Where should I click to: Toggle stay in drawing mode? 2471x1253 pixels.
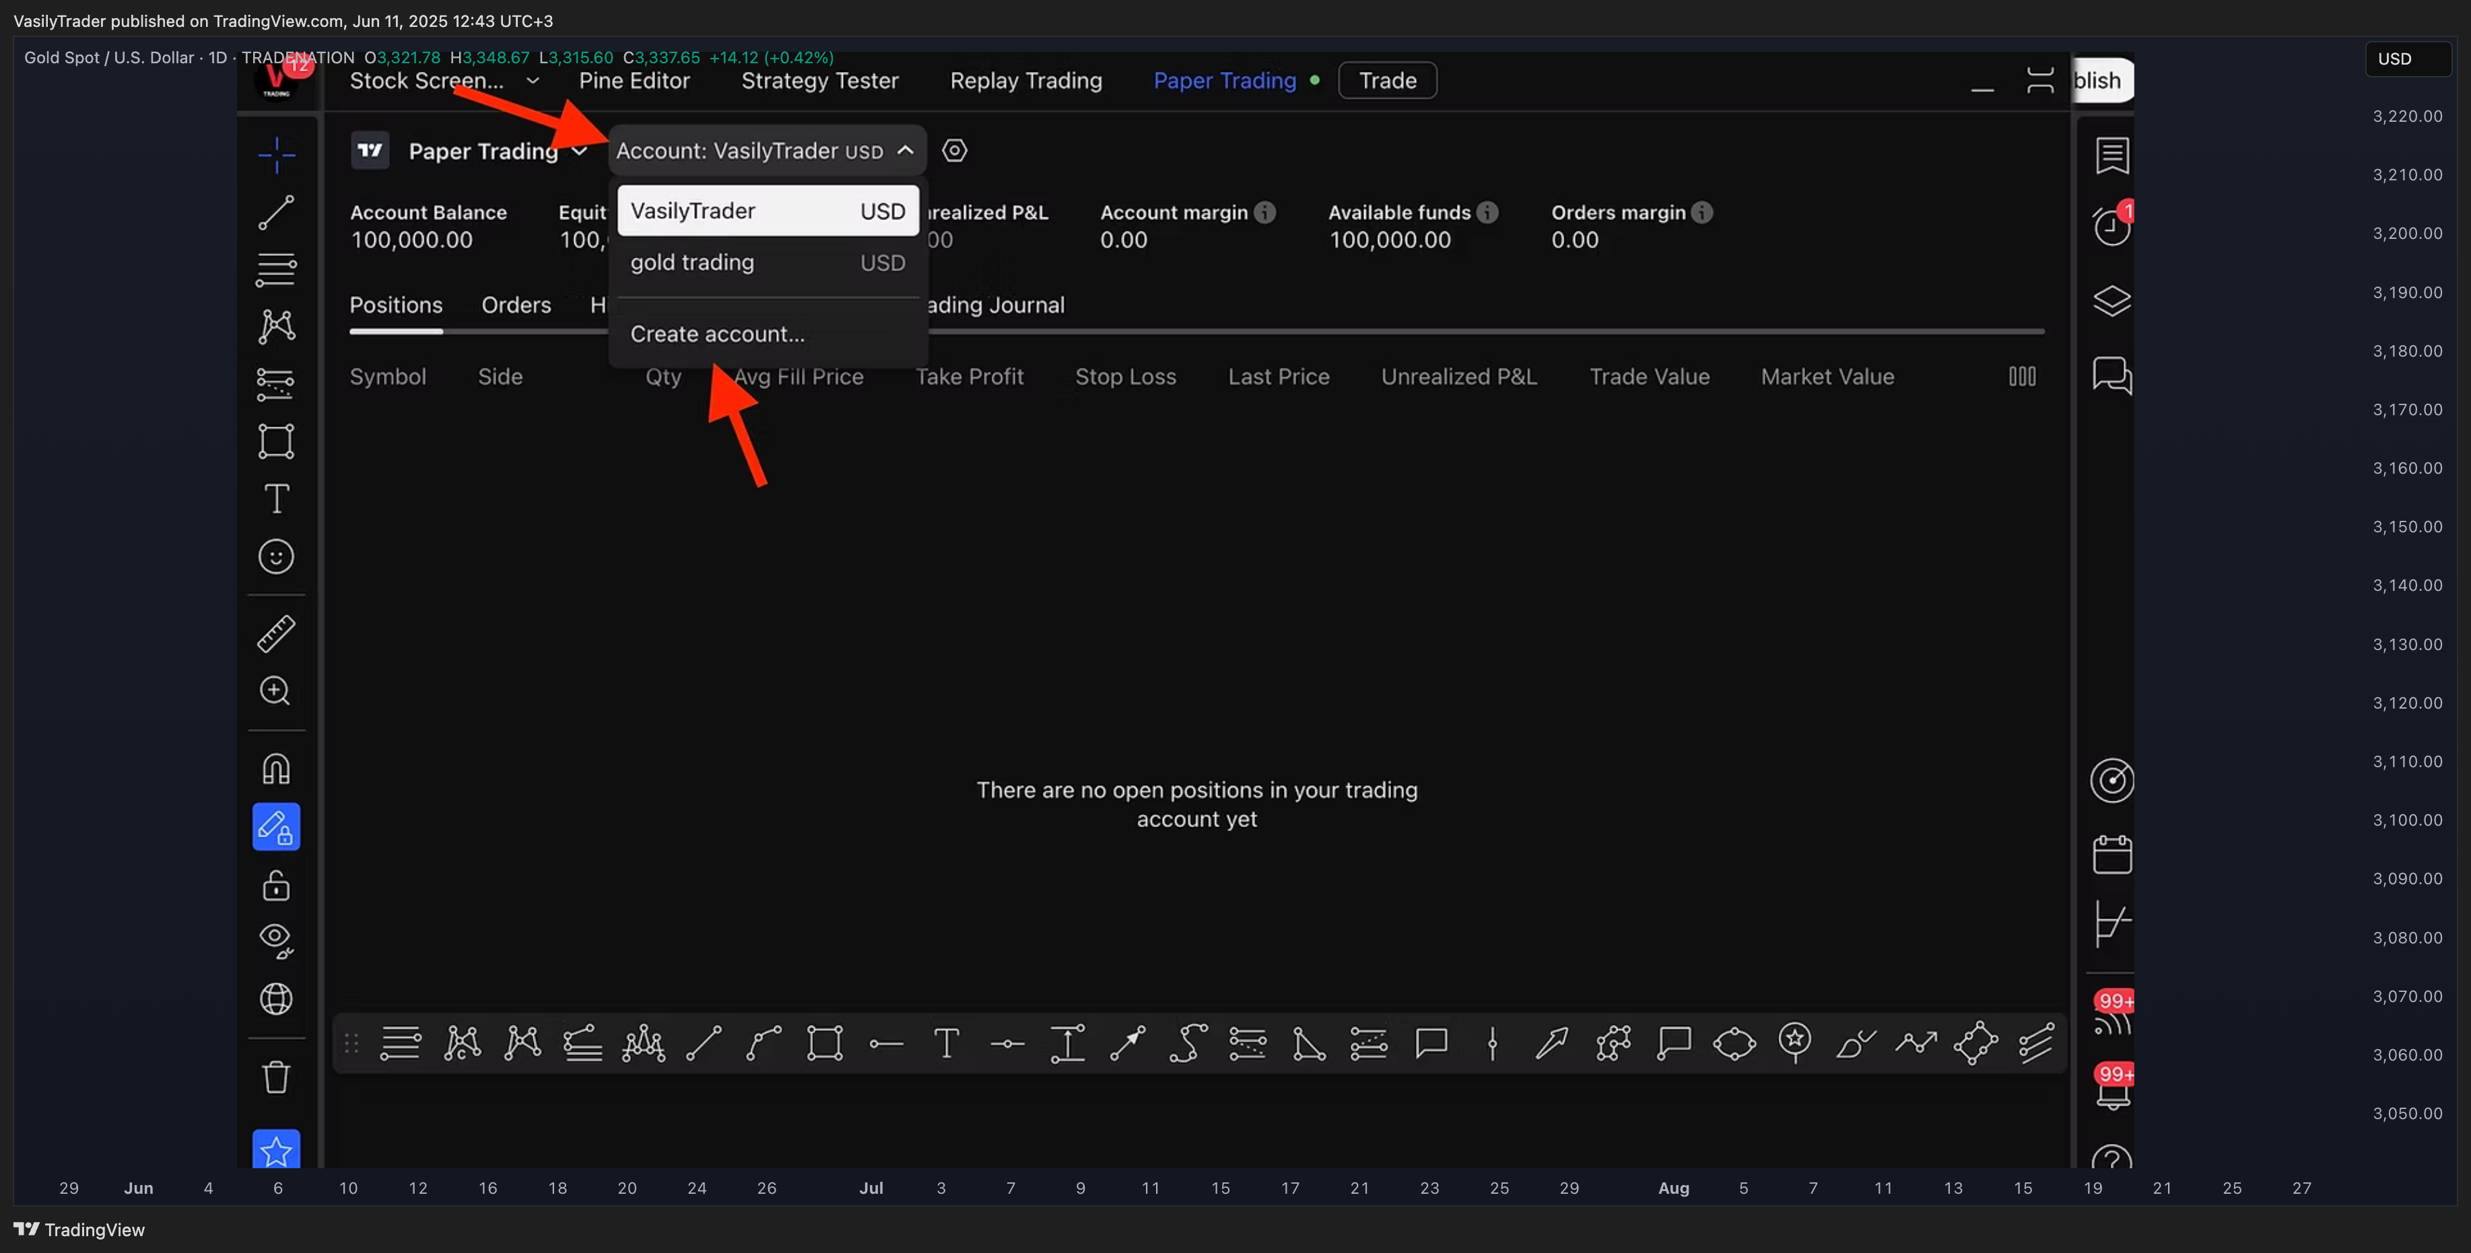click(276, 826)
